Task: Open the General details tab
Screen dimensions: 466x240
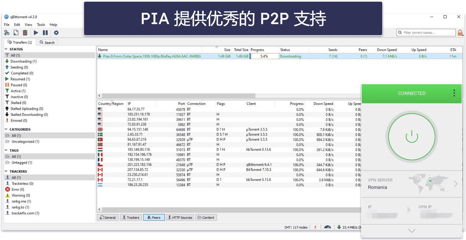Action: (x=108, y=218)
